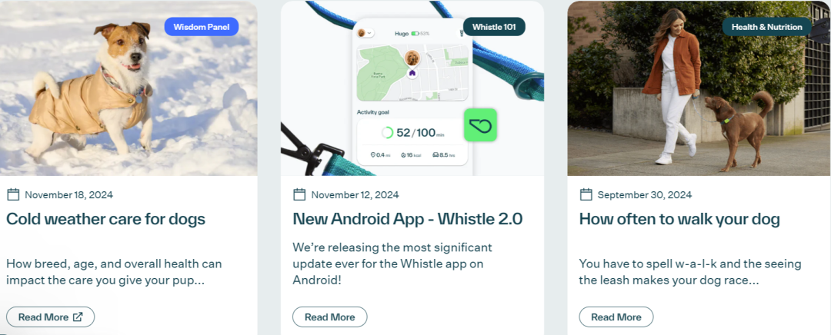Open the New Android App - Whistle 2.0 title
Screen dimensions: 831x335
408,218
